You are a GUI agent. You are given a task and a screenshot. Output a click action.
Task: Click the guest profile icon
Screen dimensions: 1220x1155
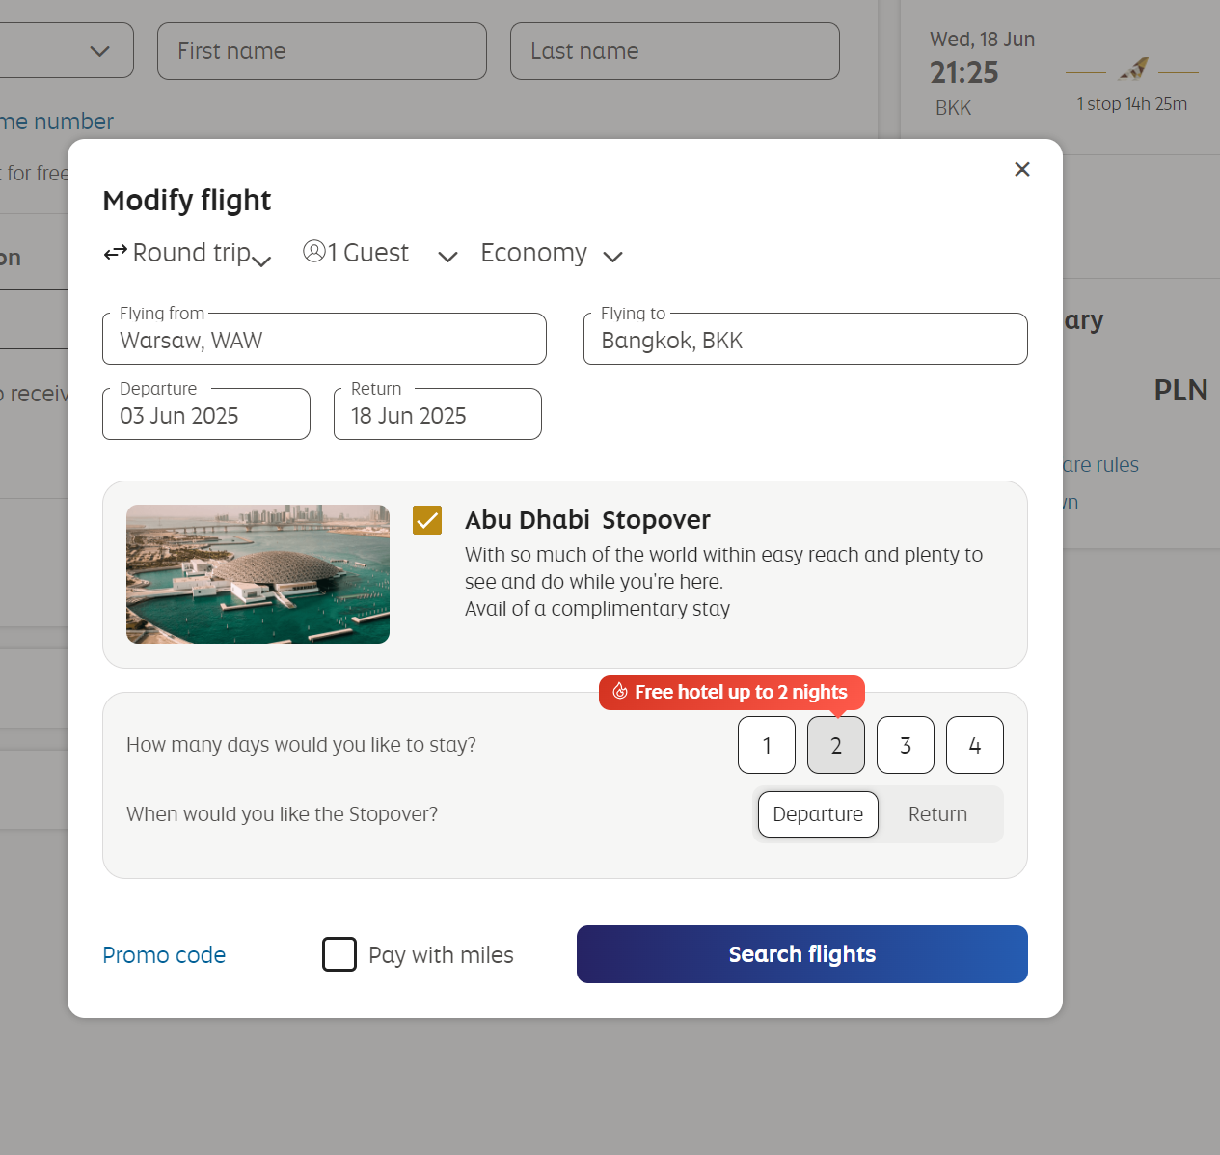coord(313,252)
